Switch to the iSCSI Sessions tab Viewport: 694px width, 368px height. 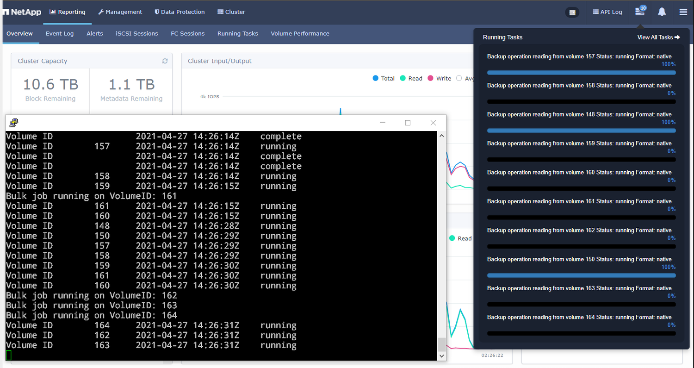pyautogui.click(x=137, y=33)
